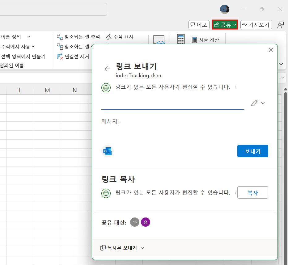Click 수식 표시 in ribbon

pos(119,37)
